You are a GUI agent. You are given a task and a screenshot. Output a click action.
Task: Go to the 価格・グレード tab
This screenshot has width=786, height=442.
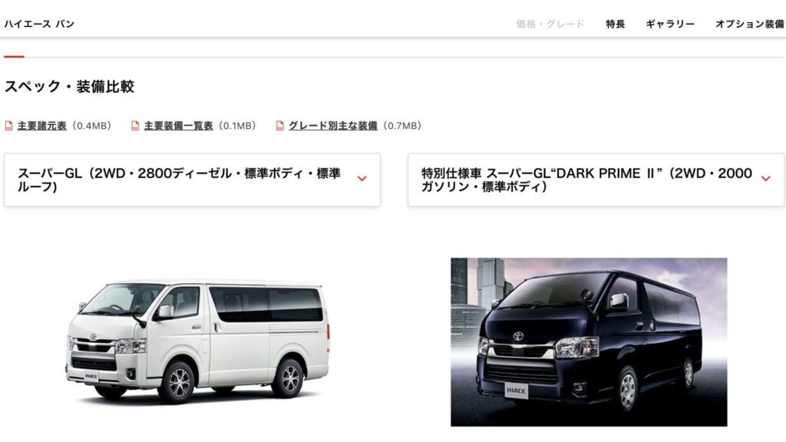550,24
